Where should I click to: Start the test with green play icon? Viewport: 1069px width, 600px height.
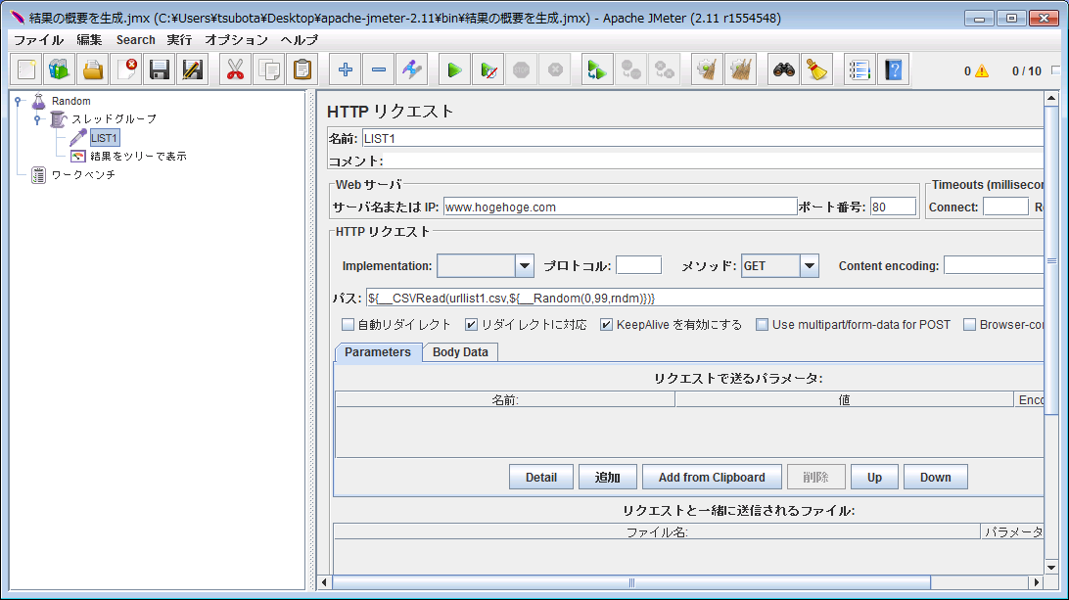454,69
